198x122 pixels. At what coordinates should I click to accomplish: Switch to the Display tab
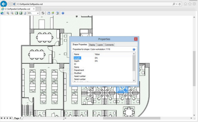pyautogui.click(x=92, y=45)
